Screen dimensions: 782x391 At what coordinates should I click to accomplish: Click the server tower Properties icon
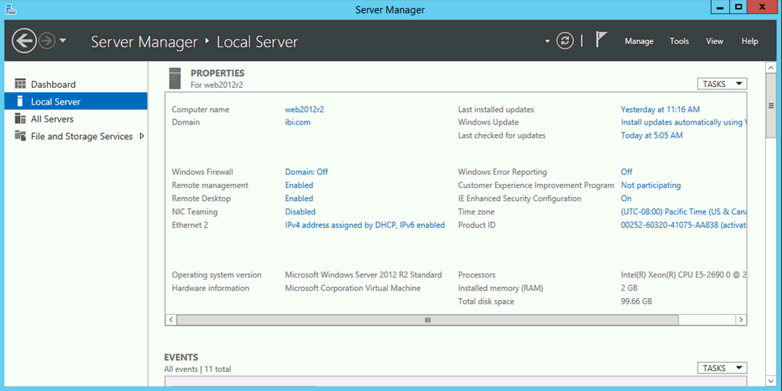175,78
